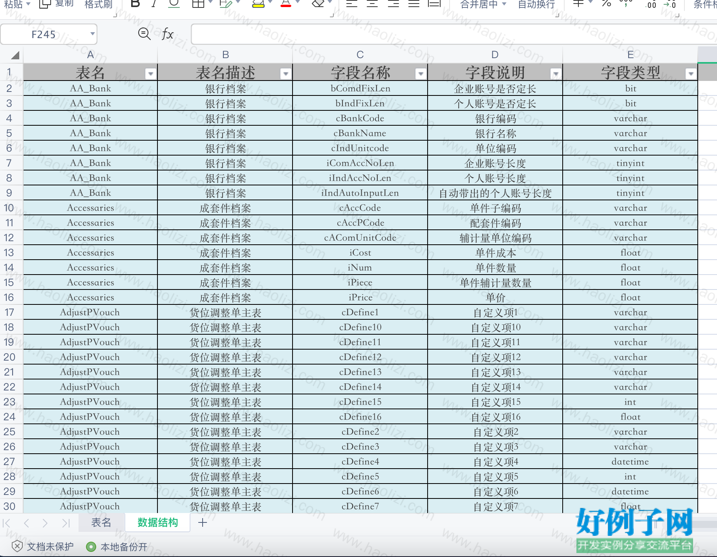Toggle underline formatting
This screenshot has width=717, height=557.
pyautogui.click(x=173, y=4)
